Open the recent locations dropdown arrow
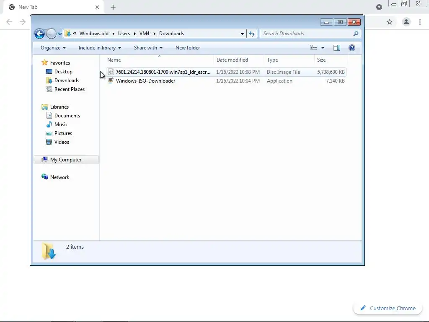This screenshot has width=429, height=322. pos(59,34)
